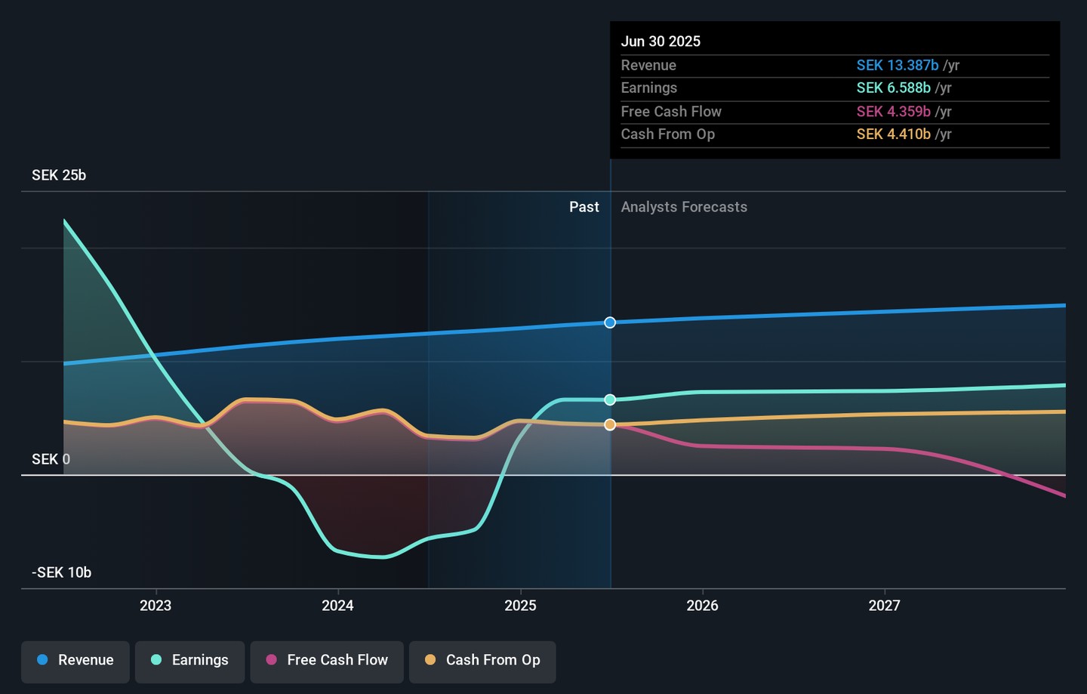The width and height of the screenshot is (1087, 694).
Task: Click the SEK 25b y-axis label
Action: [x=59, y=175]
